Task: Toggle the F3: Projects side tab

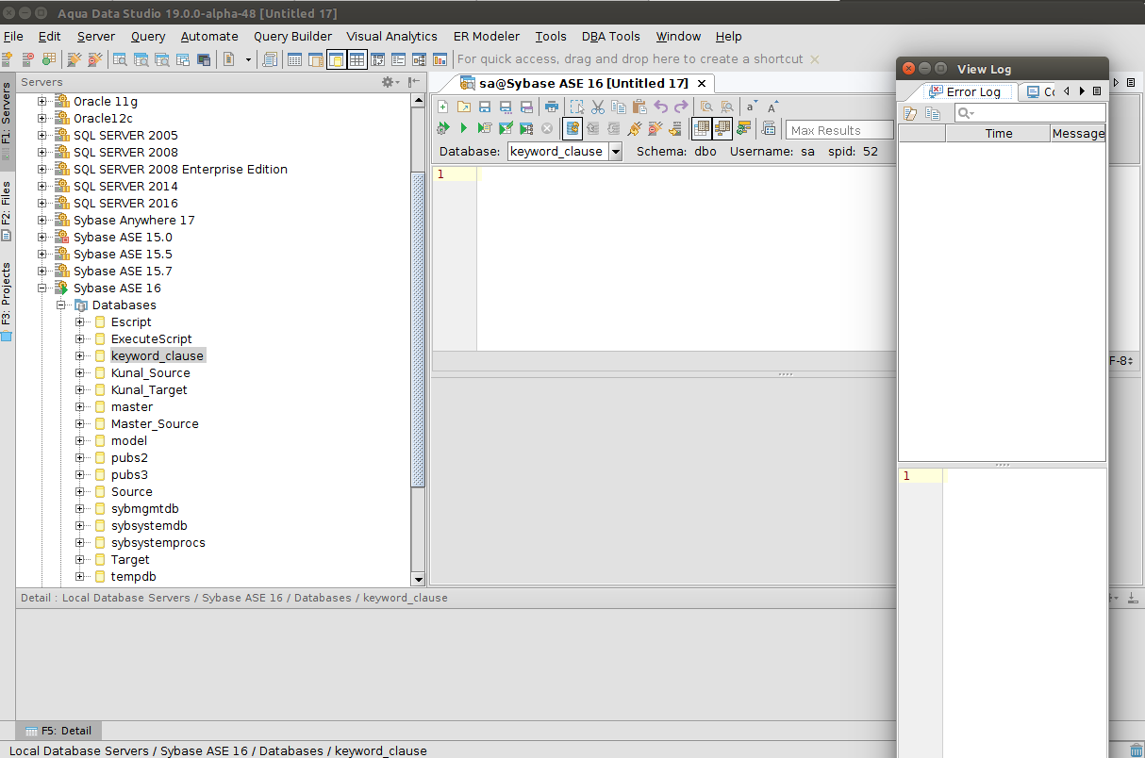Action: [x=7, y=302]
